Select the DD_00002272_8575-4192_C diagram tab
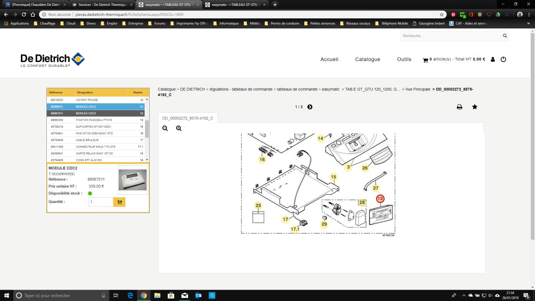 (x=188, y=118)
